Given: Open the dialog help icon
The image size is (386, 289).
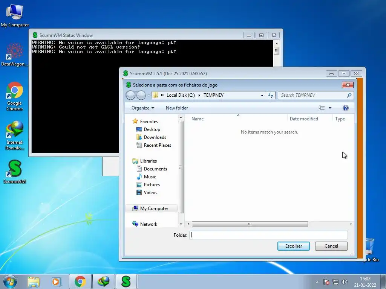Looking at the screenshot, I should pyautogui.click(x=345, y=108).
